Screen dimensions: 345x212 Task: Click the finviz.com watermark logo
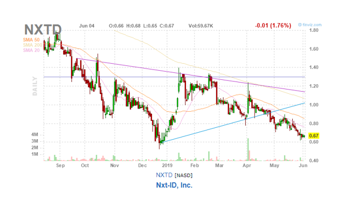point(310,25)
